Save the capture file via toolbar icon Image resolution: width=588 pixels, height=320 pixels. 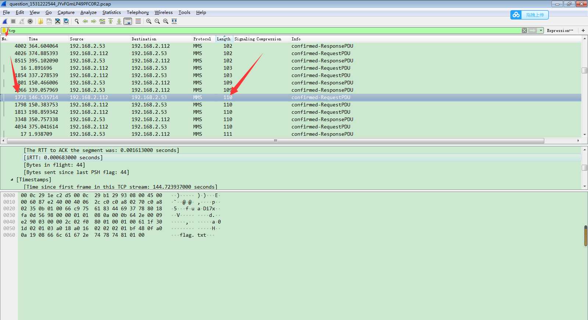pos(49,21)
